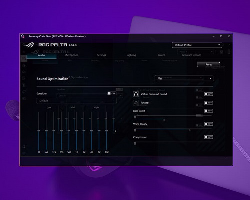Click the 1K equalizer band slider
The width and height of the screenshot is (250, 200).
click(76, 131)
